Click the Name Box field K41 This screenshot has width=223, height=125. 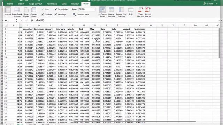(9, 20)
